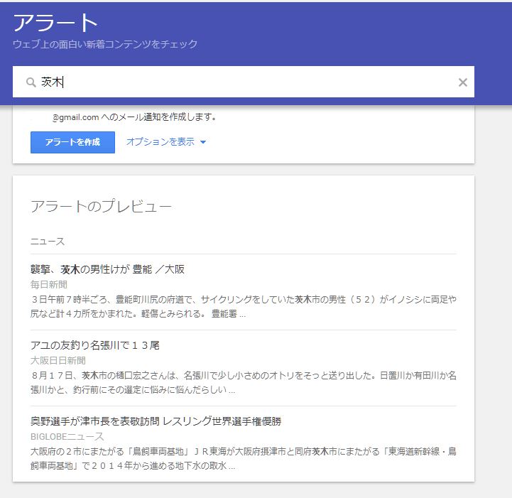Viewport: 512px width, 498px height.
Task: Open the 奥野選手が津市長を表敬訪問 headline
Action: click(x=156, y=421)
